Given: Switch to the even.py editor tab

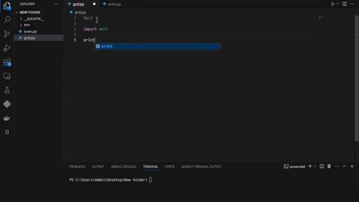Looking at the screenshot, I should tap(114, 4).
